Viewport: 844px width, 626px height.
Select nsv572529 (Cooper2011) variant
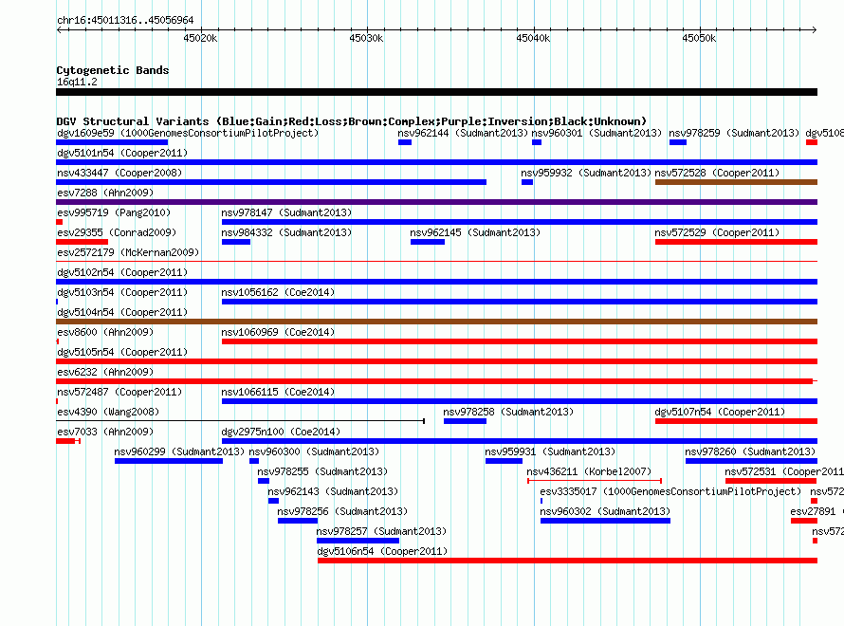tap(717, 232)
